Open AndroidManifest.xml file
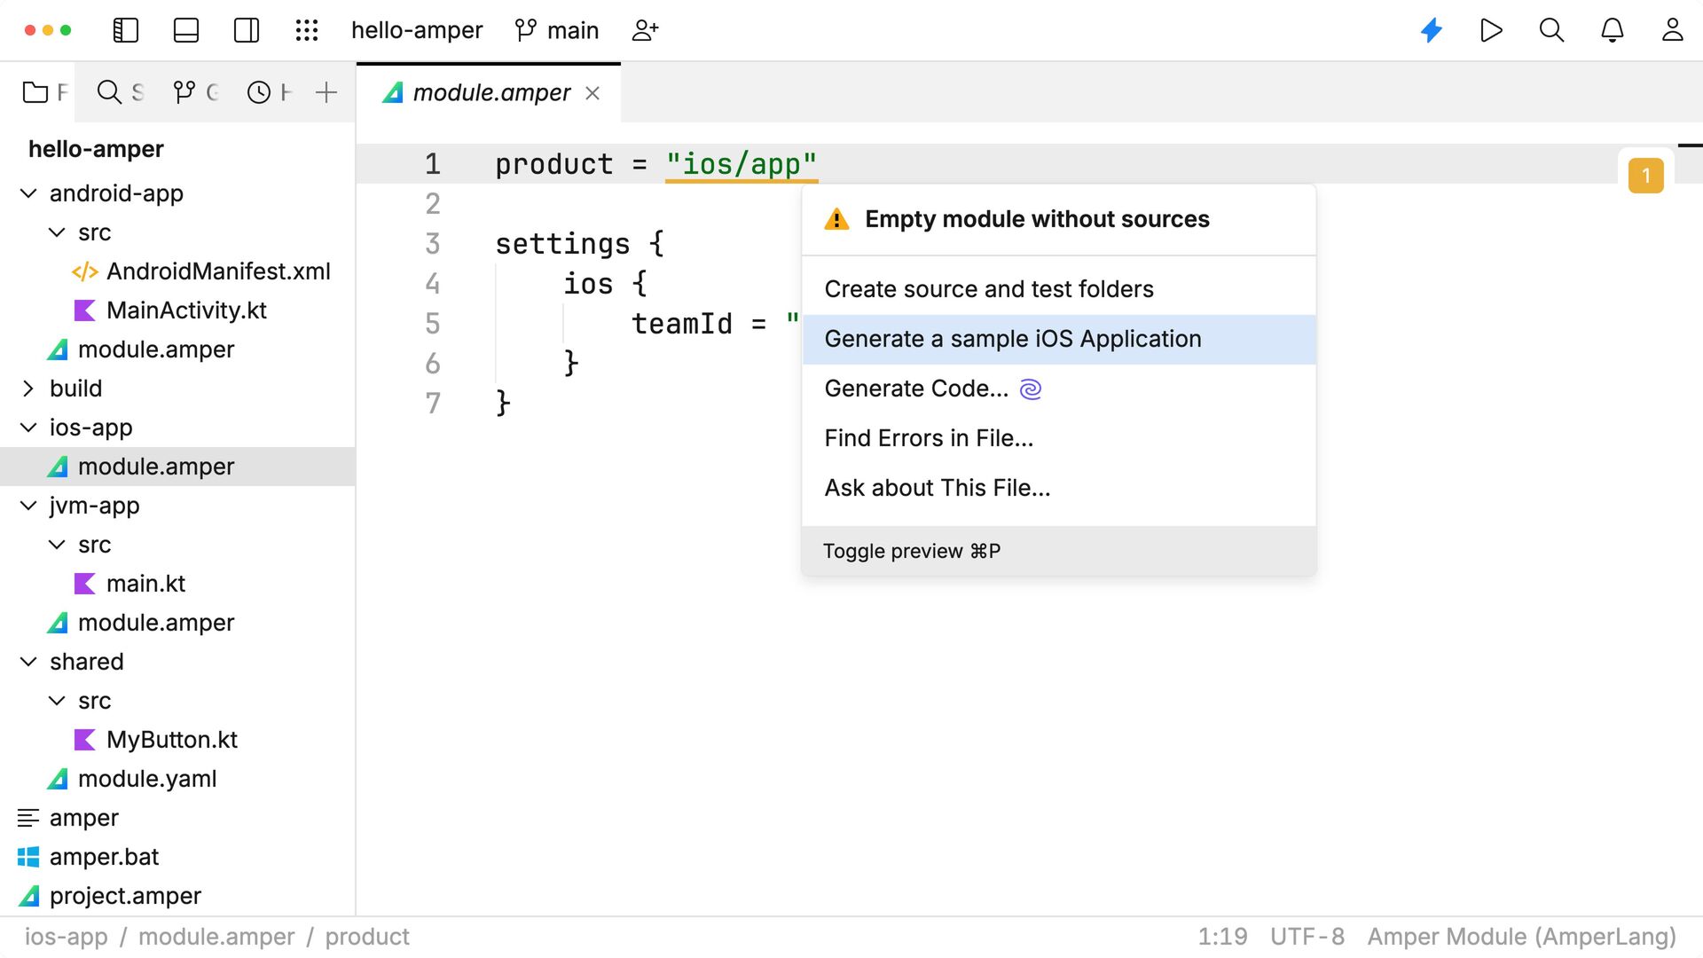1703x958 pixels. point(218,271)
